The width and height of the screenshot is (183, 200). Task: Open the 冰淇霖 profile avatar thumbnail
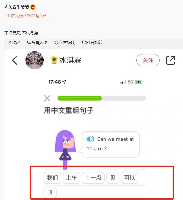(x=35, y=60)
